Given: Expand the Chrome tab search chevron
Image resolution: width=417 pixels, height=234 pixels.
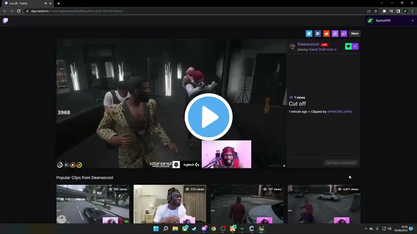Looking at the screenshot, I should click(x=382, y=3).
